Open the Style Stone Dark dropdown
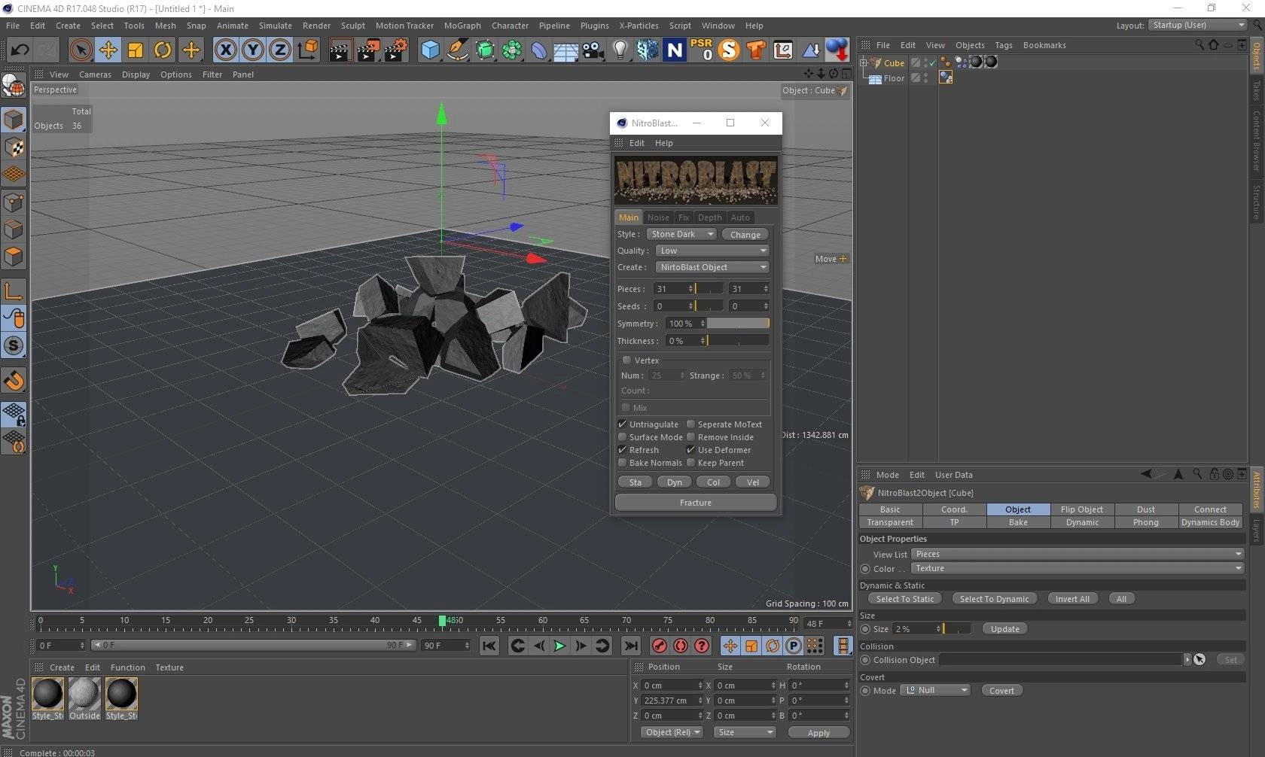This screenshot has height=757, width=1265. tap(681, 234)
